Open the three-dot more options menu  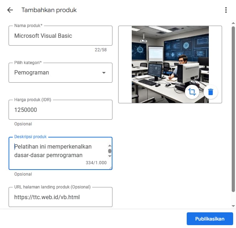click(x=226, y=10)
